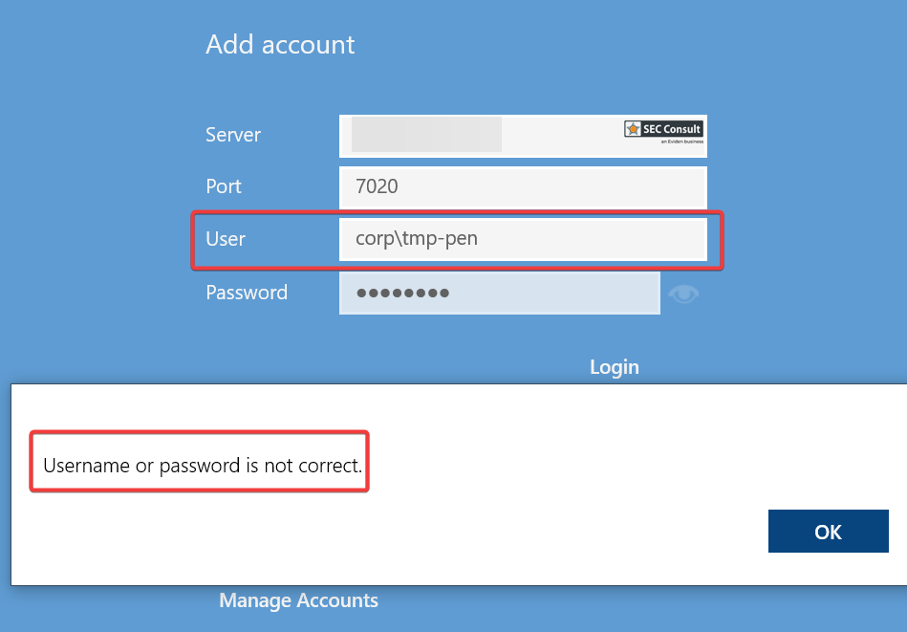Screen dimensions: 907x632
Task: Click the incorrect username or password message
Action: pyautogui.click(x=203, y=467)
